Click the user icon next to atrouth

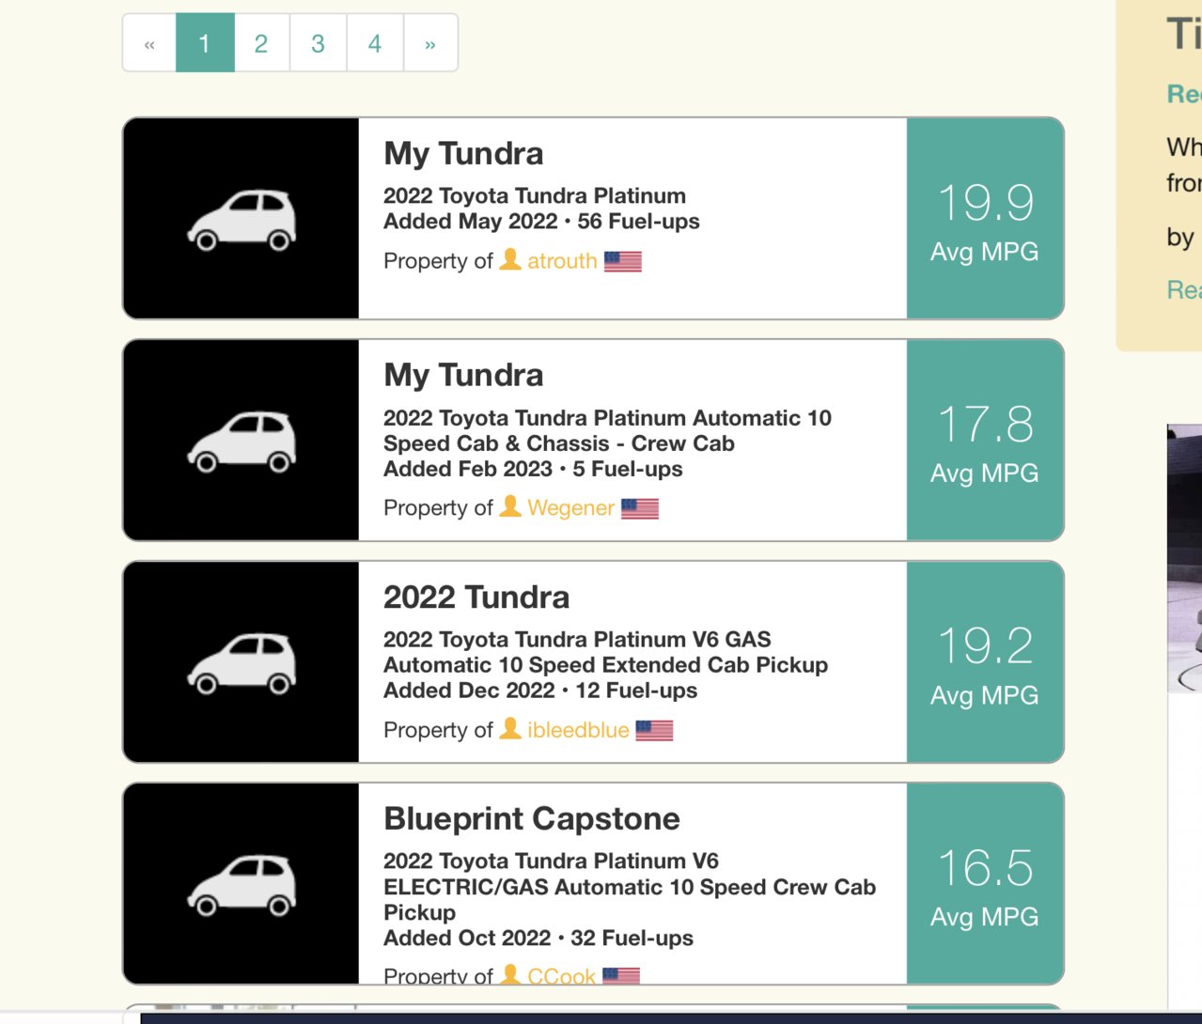click(510, 259)
